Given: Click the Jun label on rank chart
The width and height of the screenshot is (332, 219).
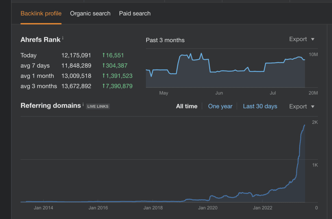Looking at the screenshot, I should pyautogui.click(x=219, y=93).
